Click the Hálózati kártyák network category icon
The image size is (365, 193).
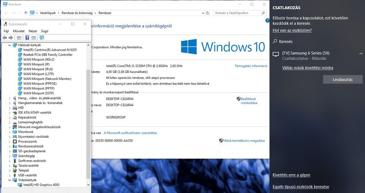(x=15, y=45)
